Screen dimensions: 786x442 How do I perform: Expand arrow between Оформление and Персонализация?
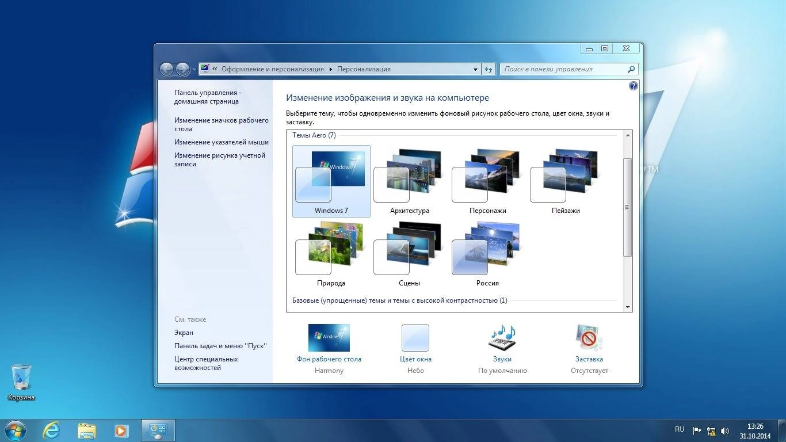[x=331, y=69]
